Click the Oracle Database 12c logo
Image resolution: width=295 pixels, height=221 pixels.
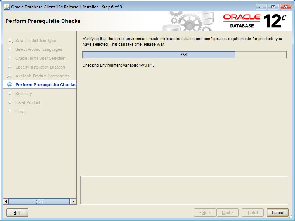254,21
